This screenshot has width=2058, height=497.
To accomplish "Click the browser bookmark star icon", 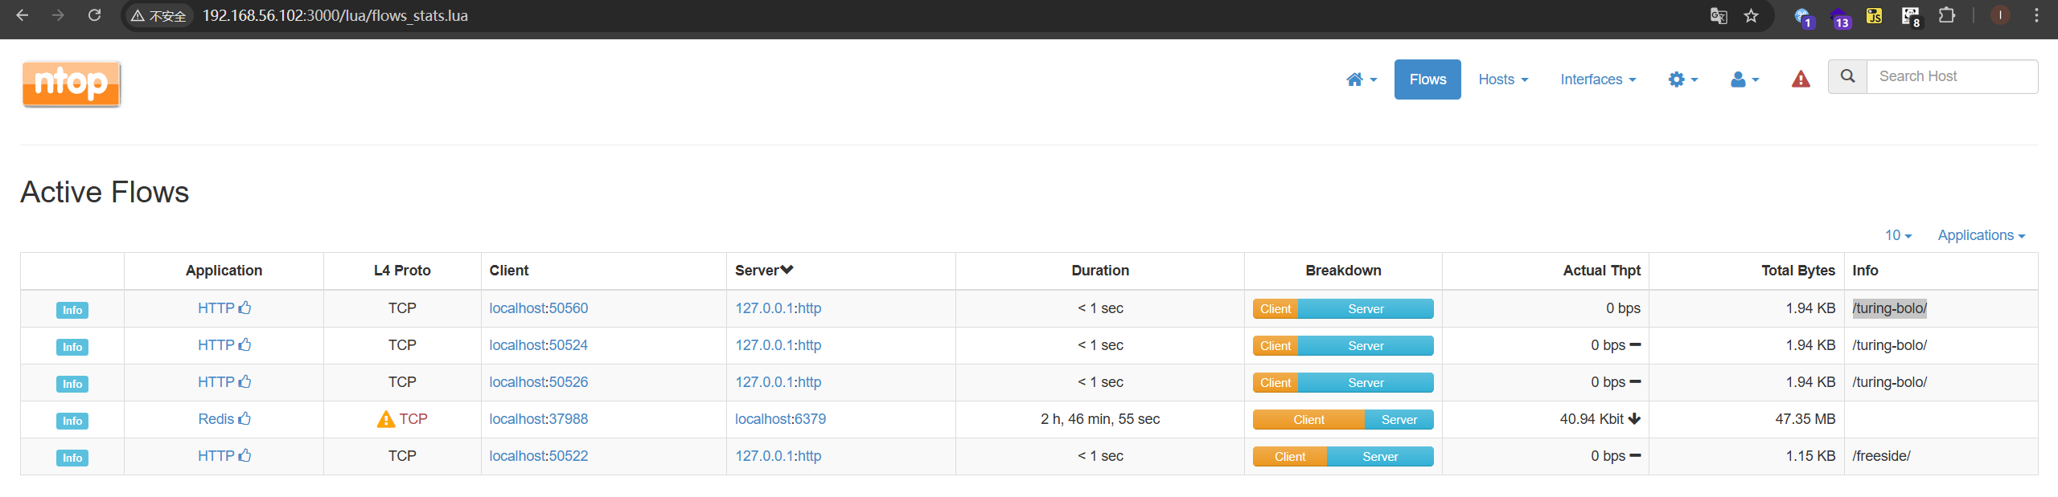I will coord(1751,16).
